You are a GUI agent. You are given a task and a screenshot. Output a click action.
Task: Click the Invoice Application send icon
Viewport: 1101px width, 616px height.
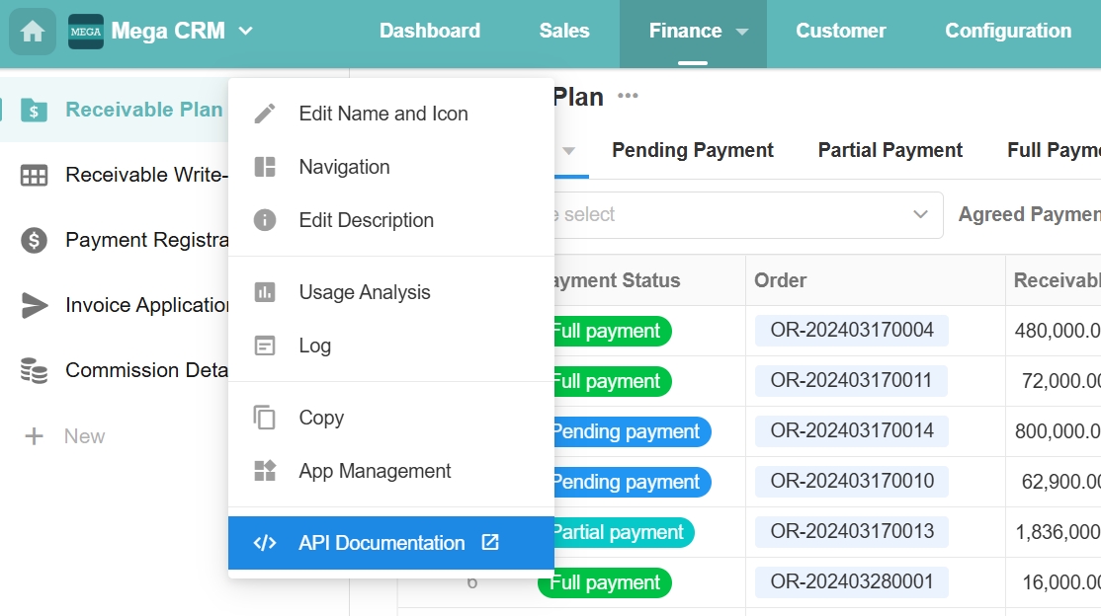(x=35, y=305)
